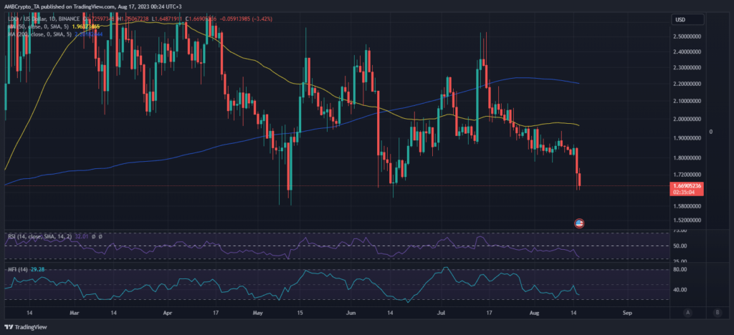Click the MFI (14) indicator label
Screen dimensions: 734x335
17,268
